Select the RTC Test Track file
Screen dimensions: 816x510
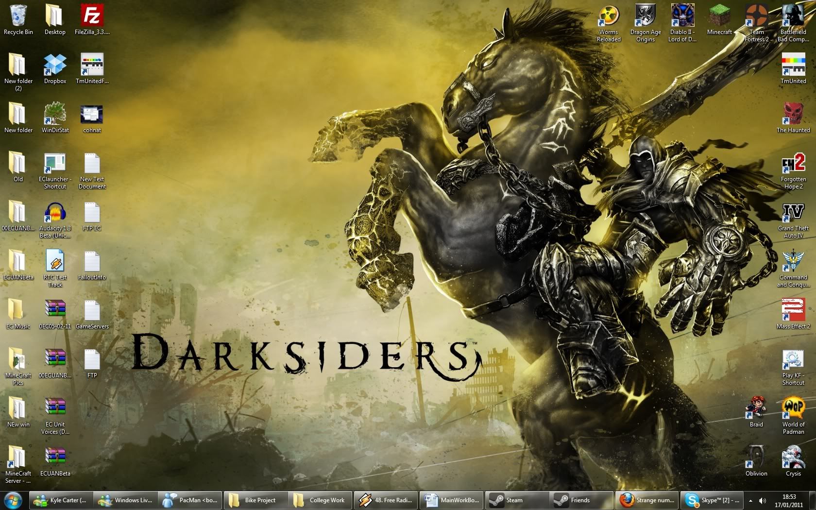click(55, 269)
